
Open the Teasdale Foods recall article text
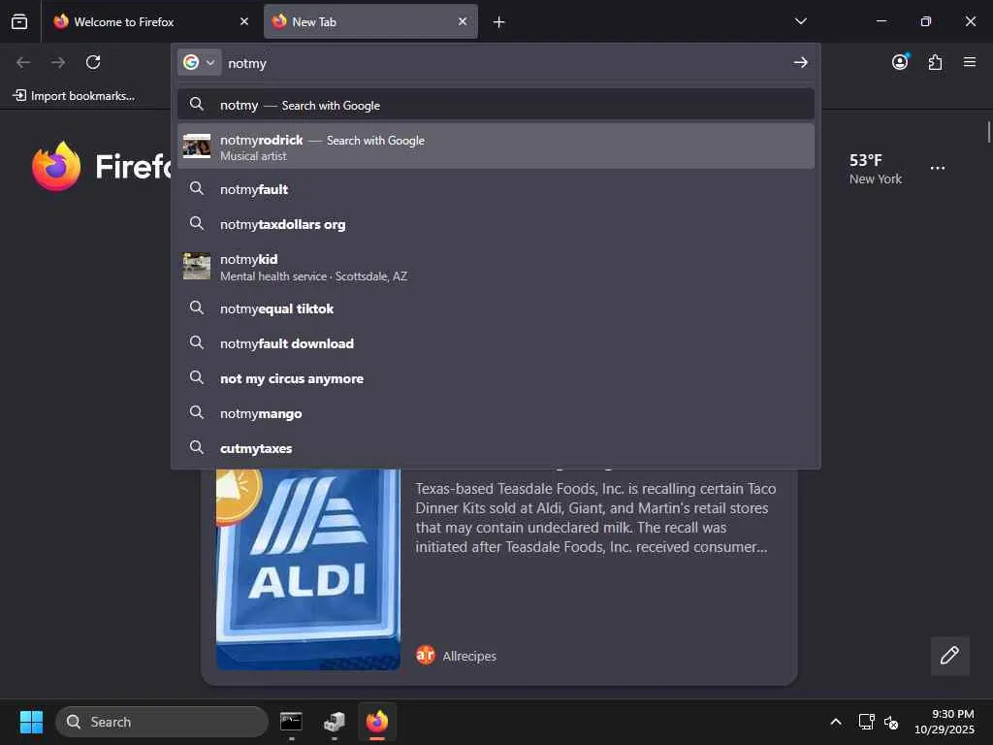[x=595, y=518]
